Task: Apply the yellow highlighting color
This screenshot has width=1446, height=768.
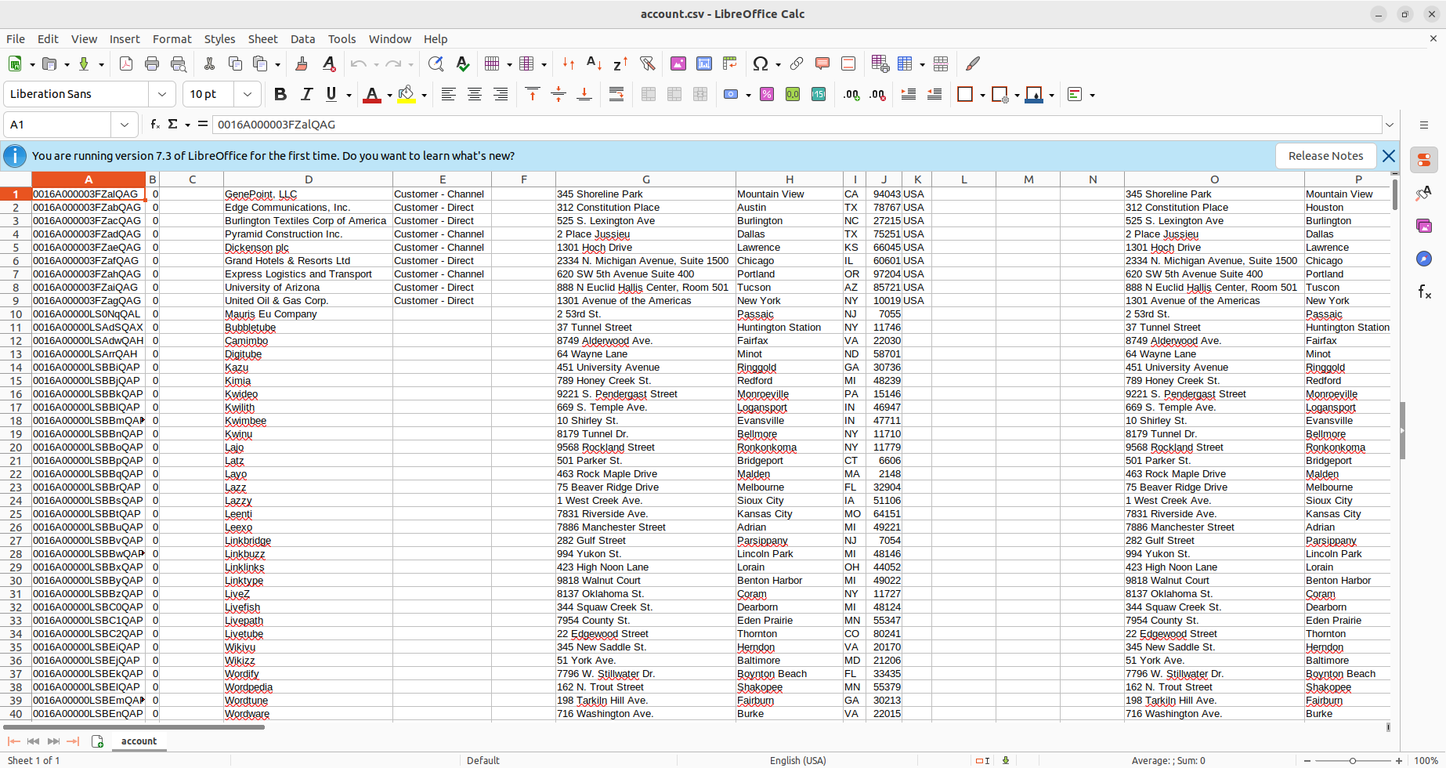Action: point(406,95)
